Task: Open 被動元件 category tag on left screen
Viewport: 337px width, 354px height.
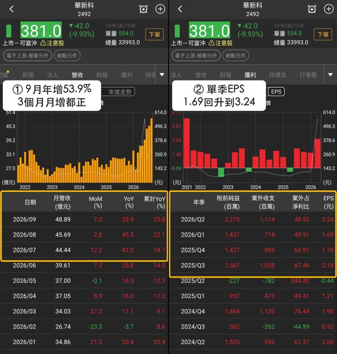Action: point(67,56)
